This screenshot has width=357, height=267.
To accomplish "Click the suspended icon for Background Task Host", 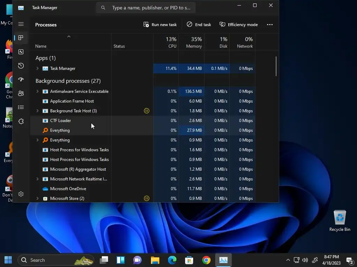I will click(147, 111).
